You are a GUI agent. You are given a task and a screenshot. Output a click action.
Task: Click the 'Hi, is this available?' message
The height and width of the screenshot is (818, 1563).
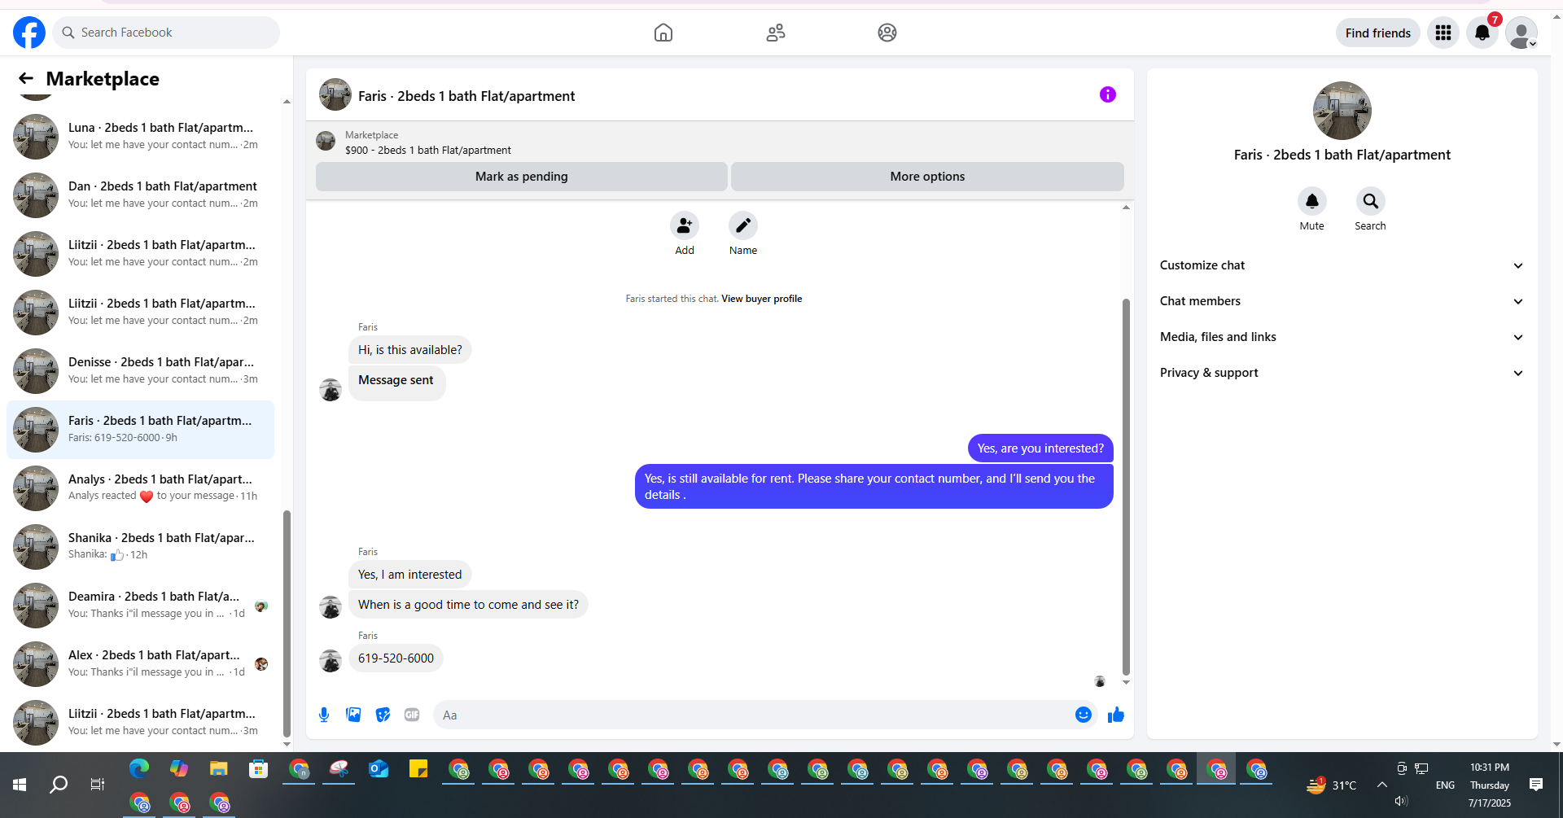pos(410,350)
